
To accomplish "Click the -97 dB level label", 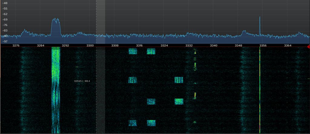I will pyautogui.click(x=5, y=41).
